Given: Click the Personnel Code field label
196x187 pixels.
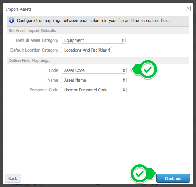Looking at the screenshot, I should pyautogui.click(x=44, y=90).
